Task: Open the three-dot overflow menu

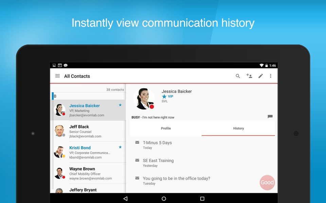Action: coord(271,76)
